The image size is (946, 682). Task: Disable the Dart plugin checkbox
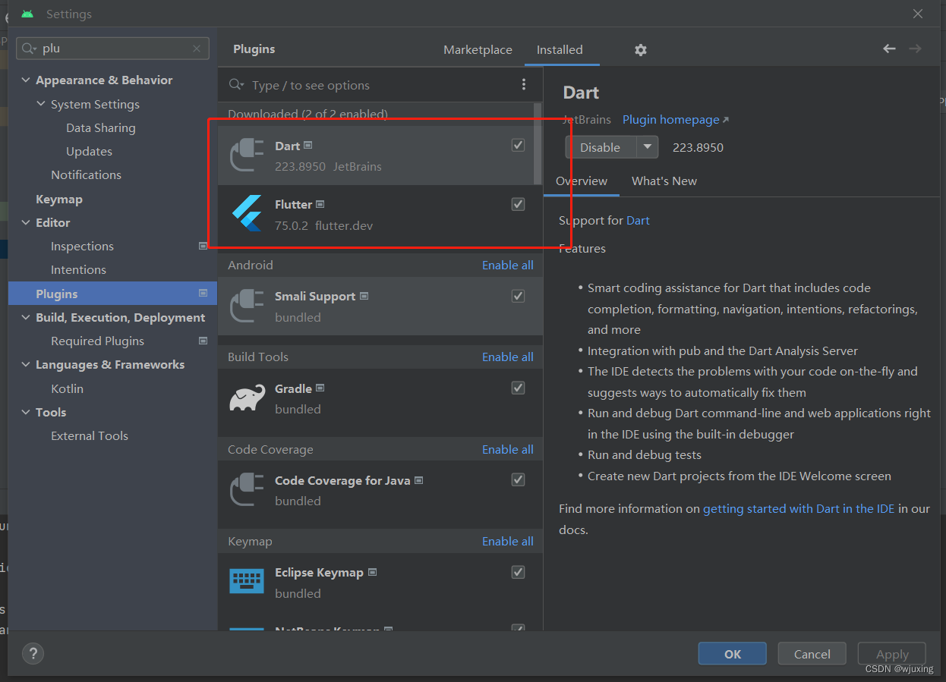pyautogui.click(x=518, y=145)
